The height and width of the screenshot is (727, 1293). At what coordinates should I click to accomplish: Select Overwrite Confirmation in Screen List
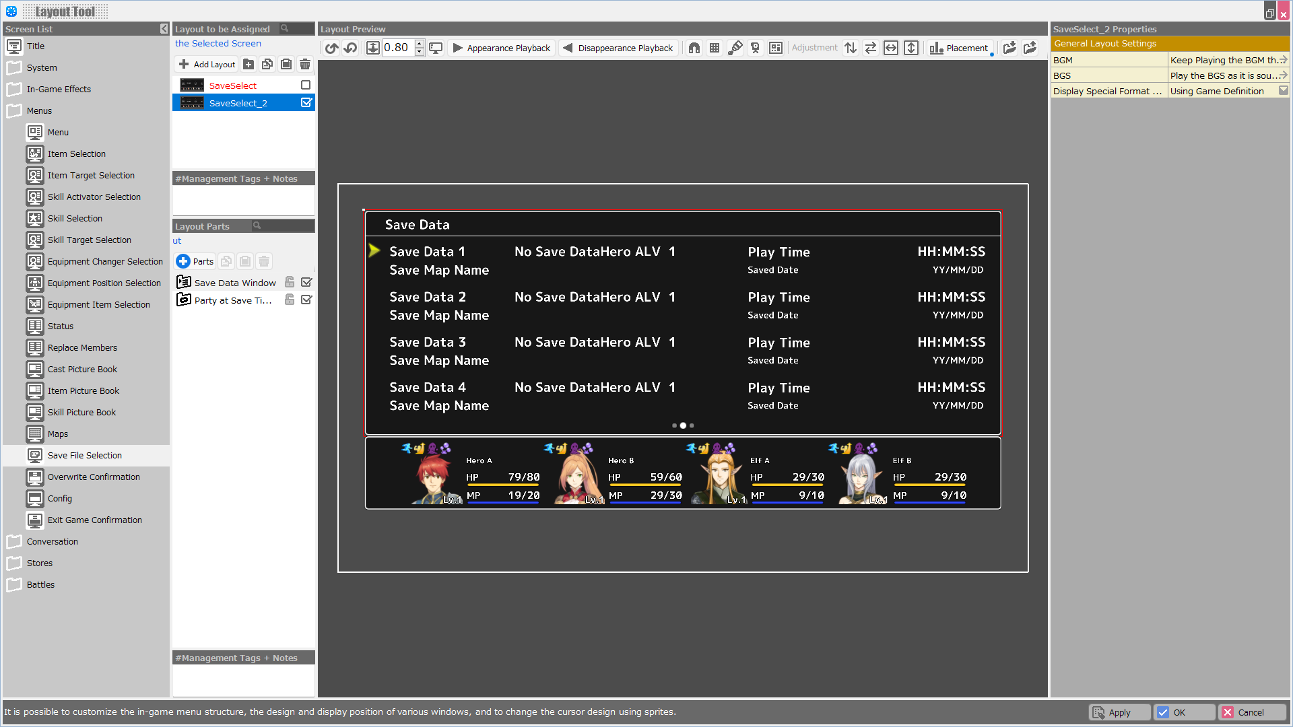click(x=94, y=477)
